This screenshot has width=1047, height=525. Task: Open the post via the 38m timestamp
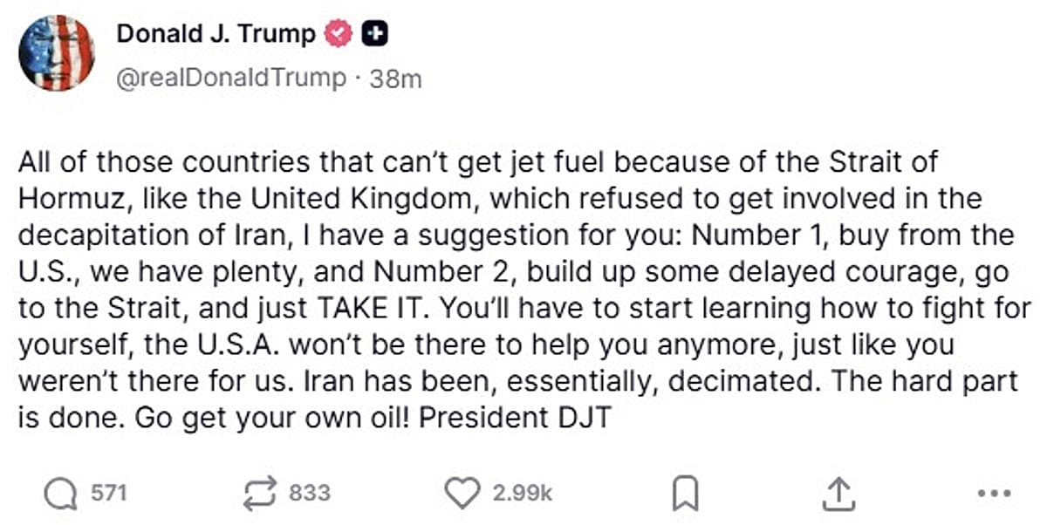pyautogui.click(x=395, y=78)
